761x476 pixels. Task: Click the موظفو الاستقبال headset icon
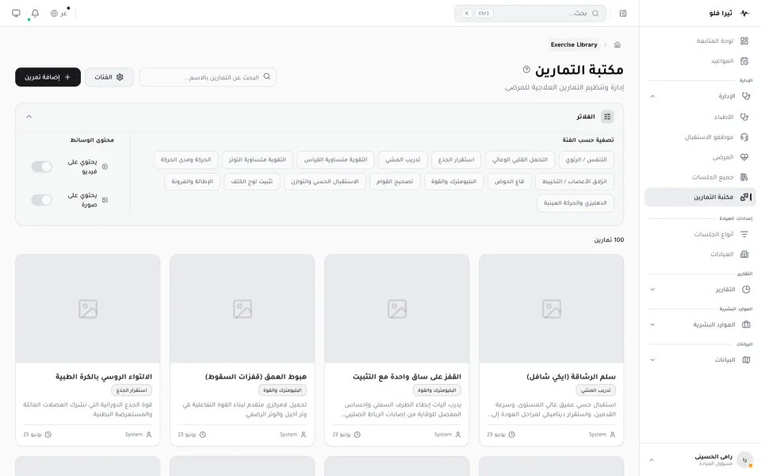[x=744, y=137]
